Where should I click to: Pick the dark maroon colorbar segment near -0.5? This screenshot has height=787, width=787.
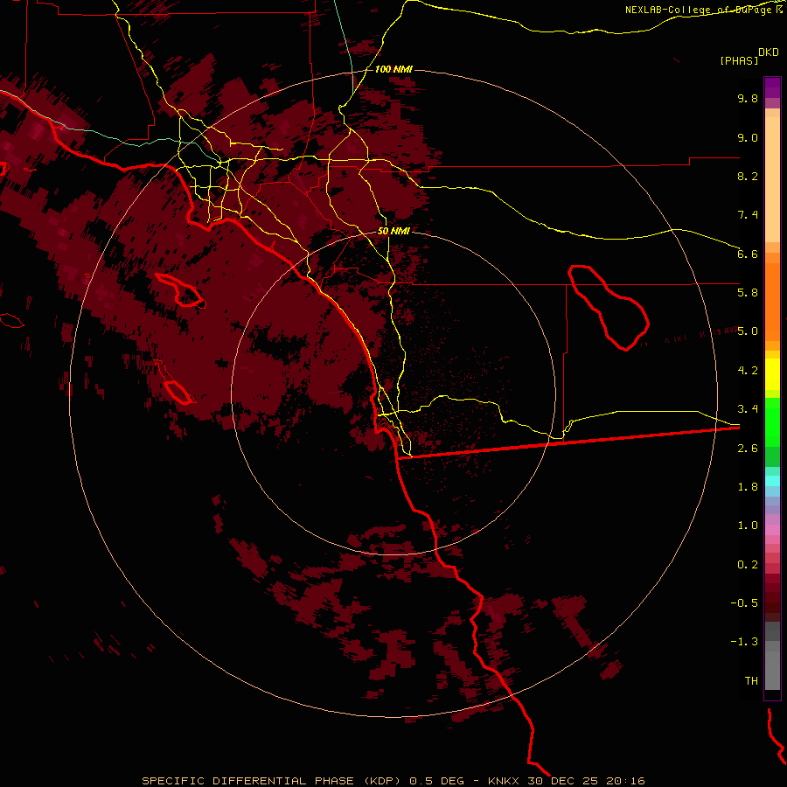tap(772, 602)
